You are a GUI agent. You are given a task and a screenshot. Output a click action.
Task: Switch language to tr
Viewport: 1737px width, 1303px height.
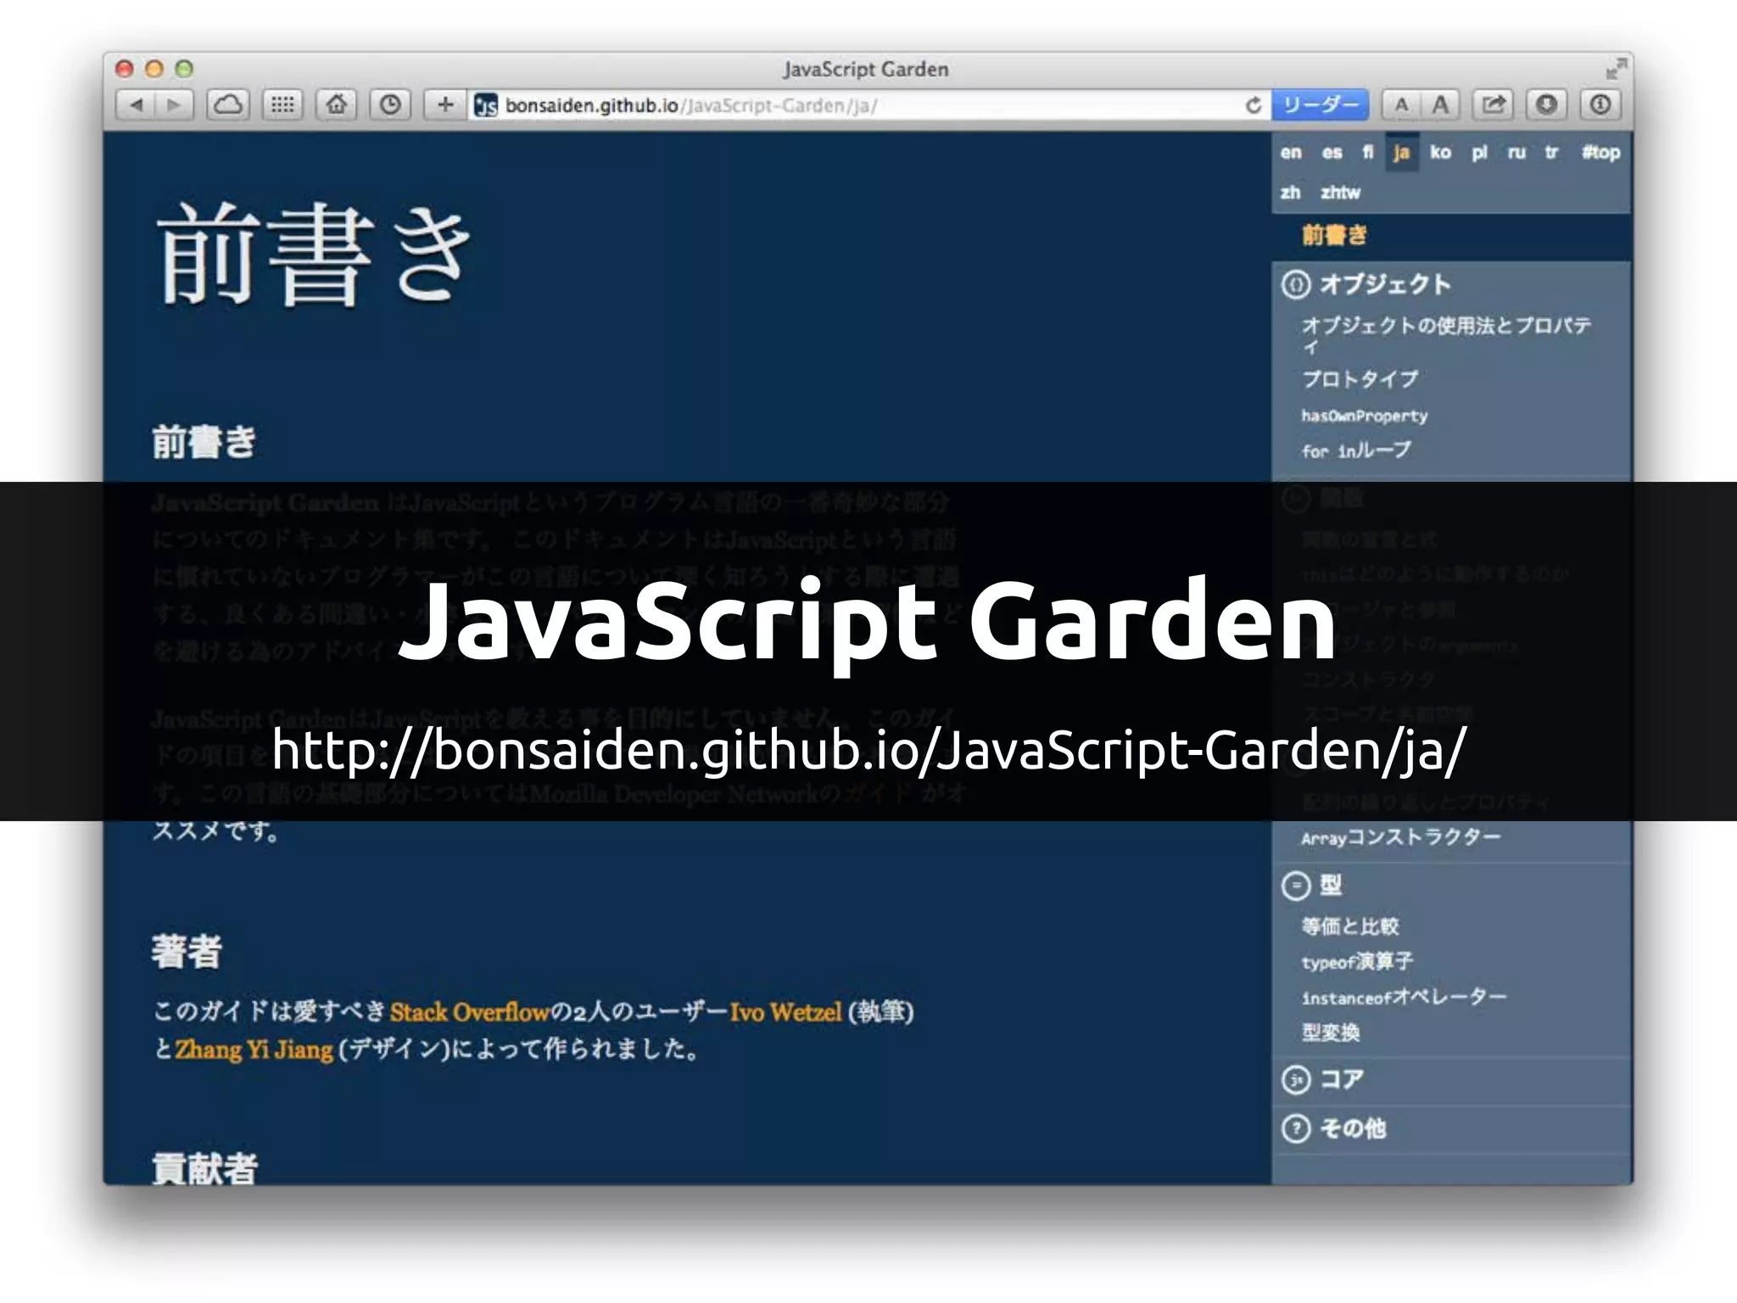[x=1551, y=153]
